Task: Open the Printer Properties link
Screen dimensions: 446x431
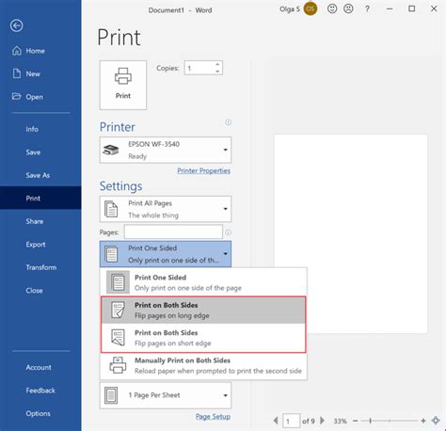Action: click(203, 170)
